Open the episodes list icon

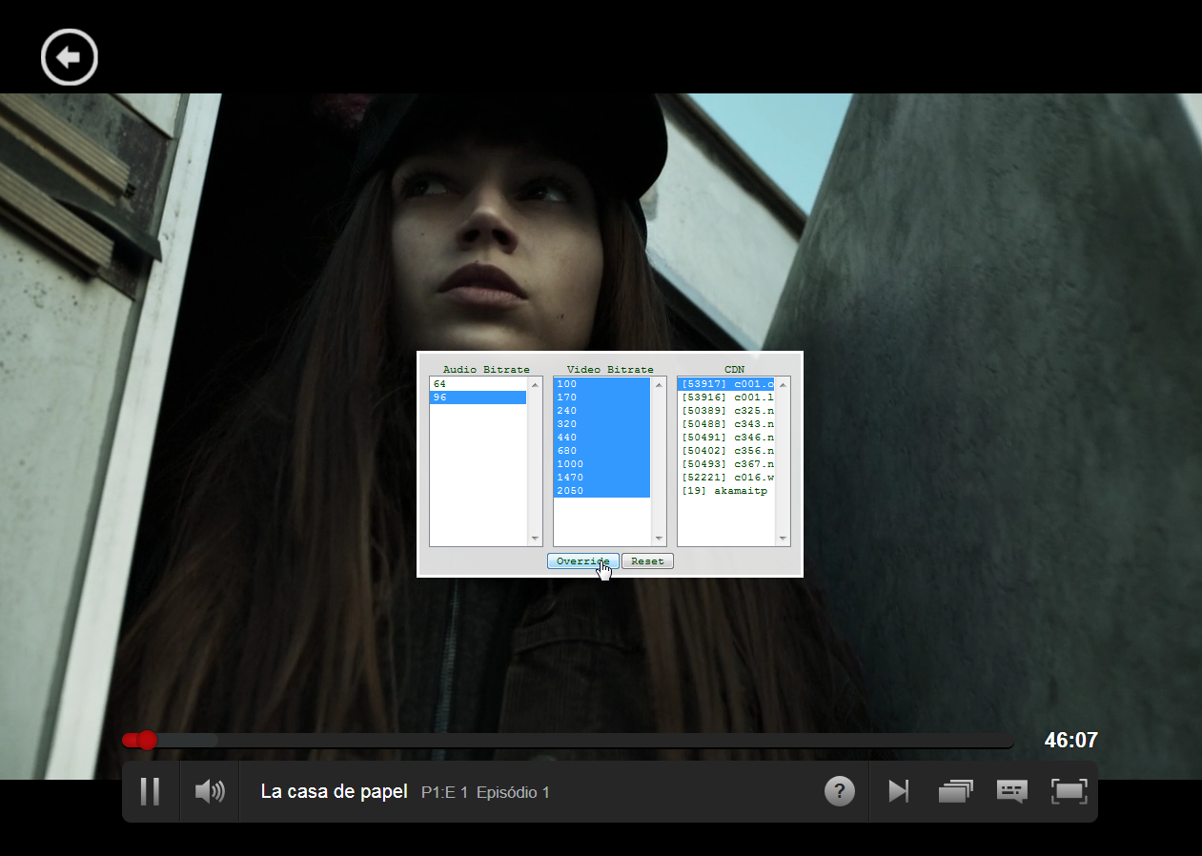(x=956, y=791)
